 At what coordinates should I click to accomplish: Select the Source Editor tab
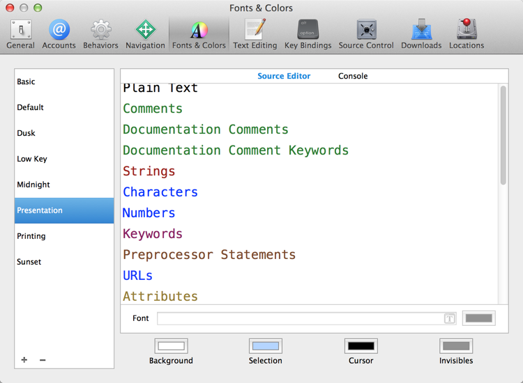click(x=284, y=76)
